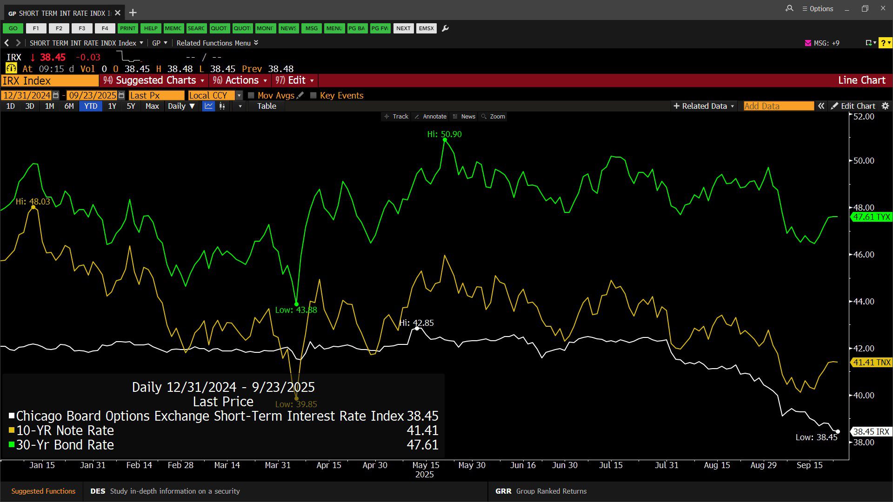Viewport: 893px width, 502px height.
Task: Click the pink MSG envelope icon
Action: coord(808,43)
